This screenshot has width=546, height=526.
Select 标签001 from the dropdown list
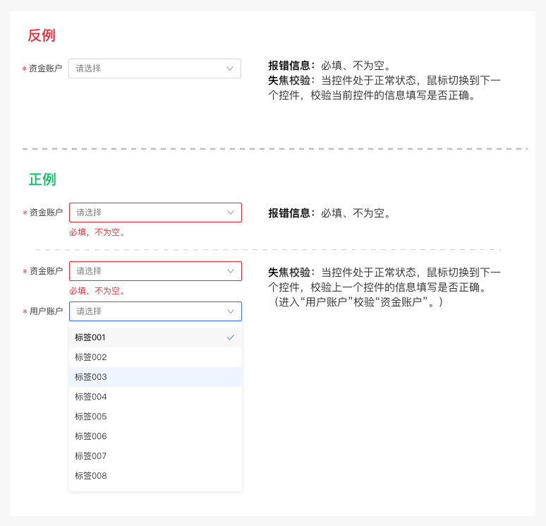coord(90,337)
